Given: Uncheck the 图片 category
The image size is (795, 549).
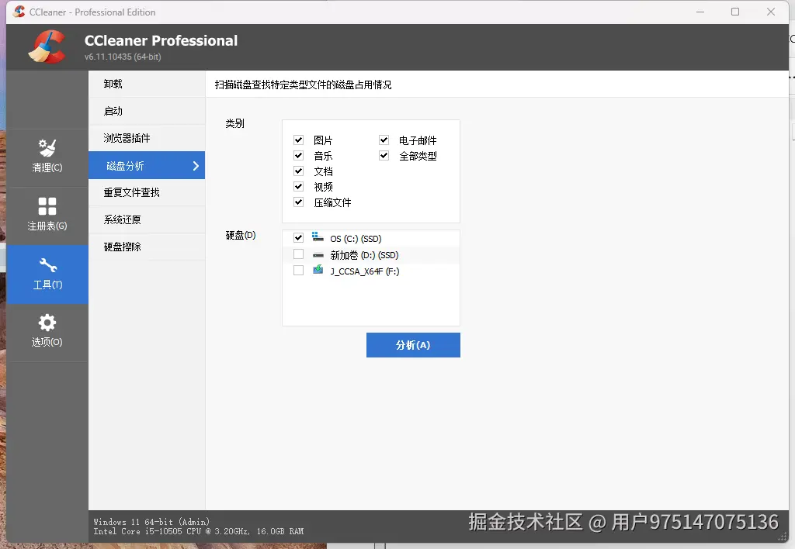Looking at the screenshot, I should coord(299,140).
